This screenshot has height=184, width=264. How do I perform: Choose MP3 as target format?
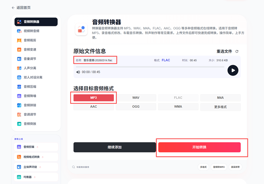click(94, 98)
